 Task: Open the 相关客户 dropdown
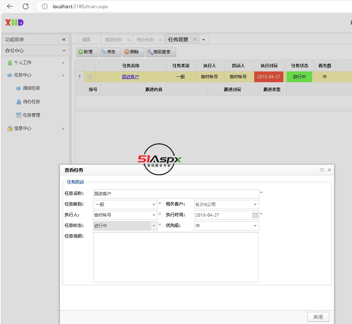point(255,205)
